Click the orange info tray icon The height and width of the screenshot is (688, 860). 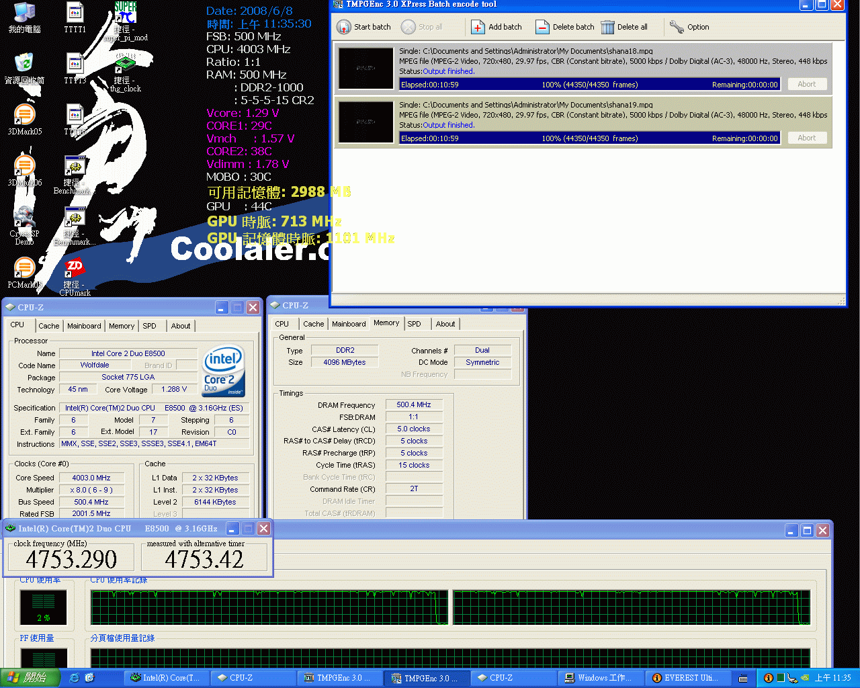(x=768, y=678)
